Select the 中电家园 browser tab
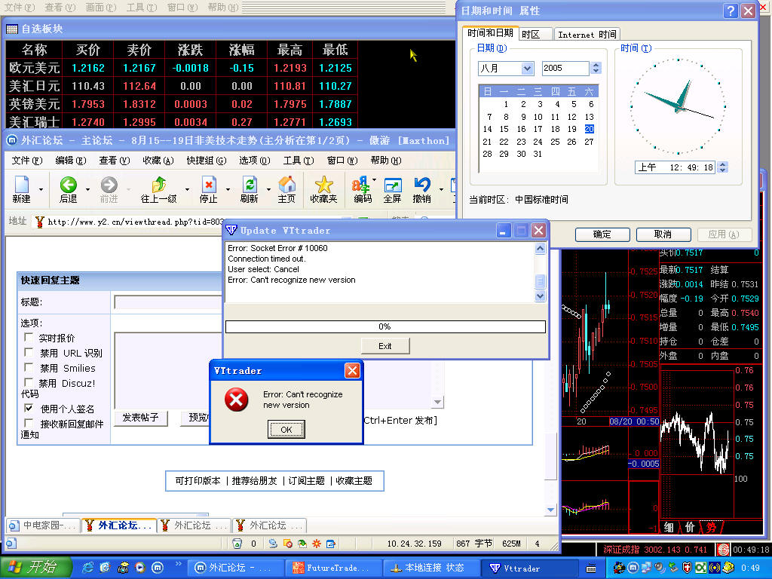The image size is (772, 579). pos(44,525)
